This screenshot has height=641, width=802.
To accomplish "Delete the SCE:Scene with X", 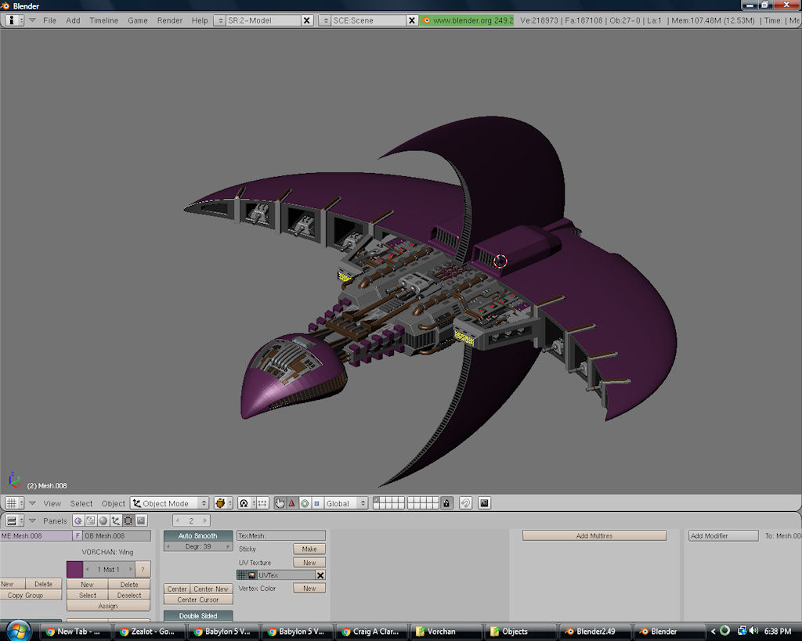I will [x=412, y=20].
